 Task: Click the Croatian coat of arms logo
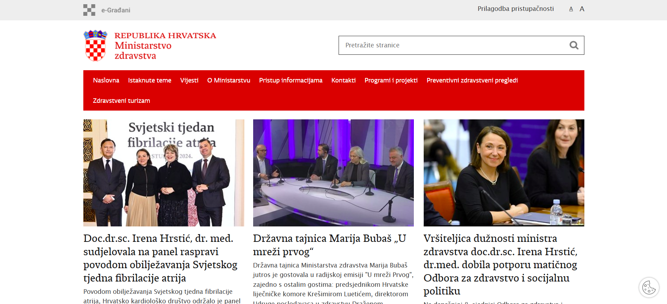point(95,46)
